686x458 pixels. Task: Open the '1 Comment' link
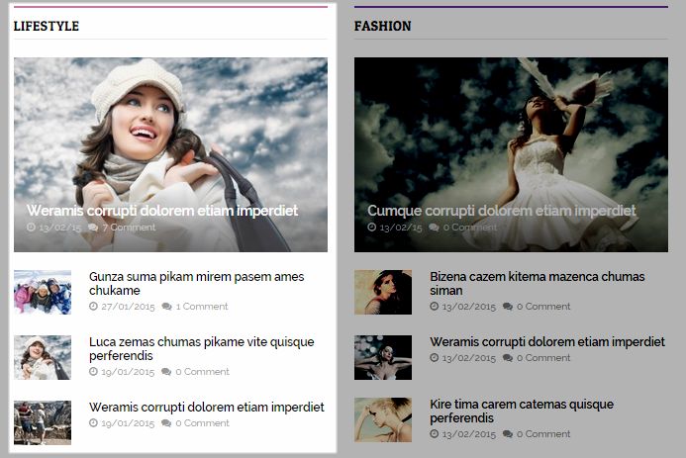click(202, 307)
